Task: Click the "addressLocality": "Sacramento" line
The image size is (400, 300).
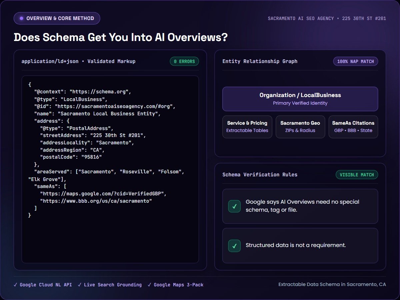Action: pyautogui.click(x=87, y=143)
